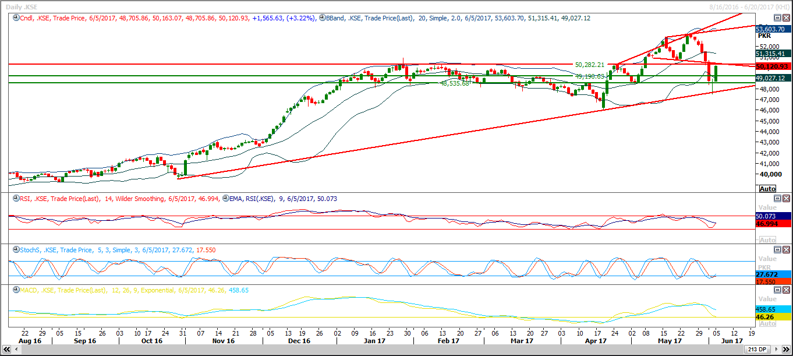Toggle Auto scaling on the RSI pane
This screenshot has height=356, width=793.
click(x=767, y=239)
